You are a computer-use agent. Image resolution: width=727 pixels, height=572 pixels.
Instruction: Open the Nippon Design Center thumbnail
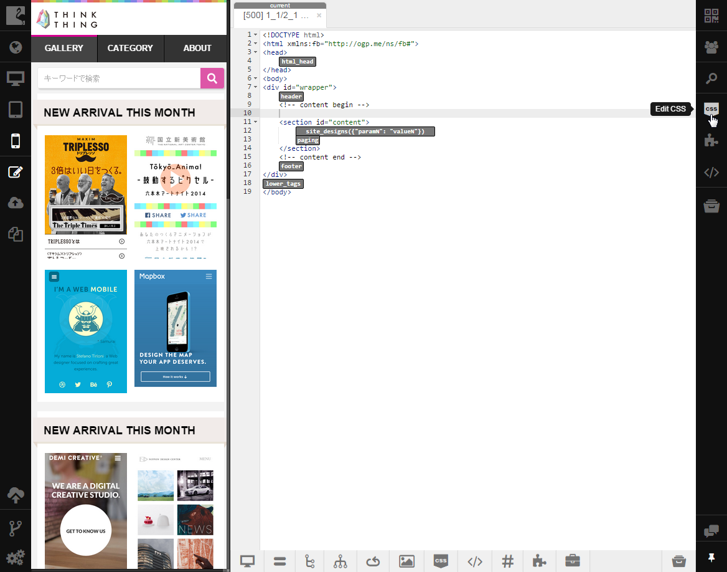click(x=176, y=511)
